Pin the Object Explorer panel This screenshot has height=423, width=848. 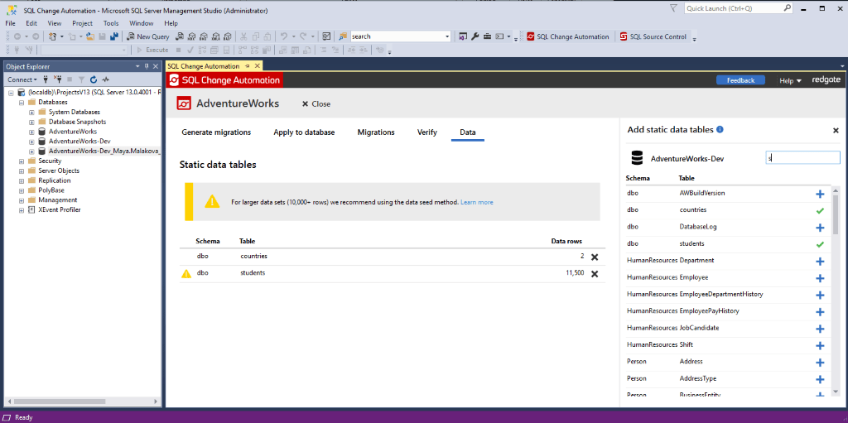point(146,66)
